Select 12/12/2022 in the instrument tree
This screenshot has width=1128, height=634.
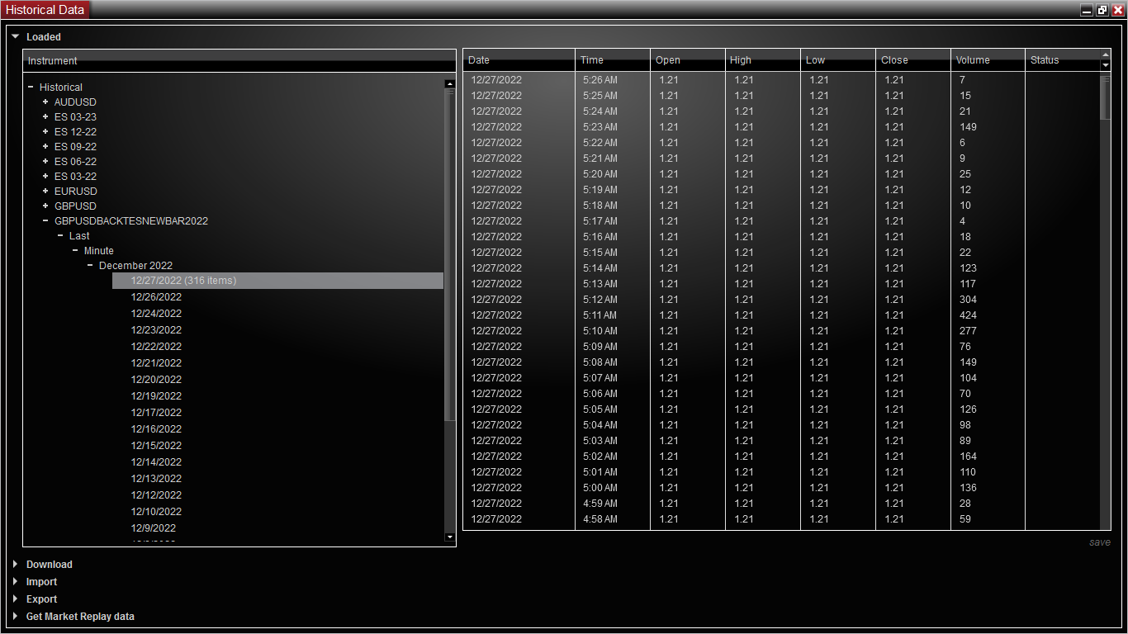pyautogui.click(x=156, y=495)
